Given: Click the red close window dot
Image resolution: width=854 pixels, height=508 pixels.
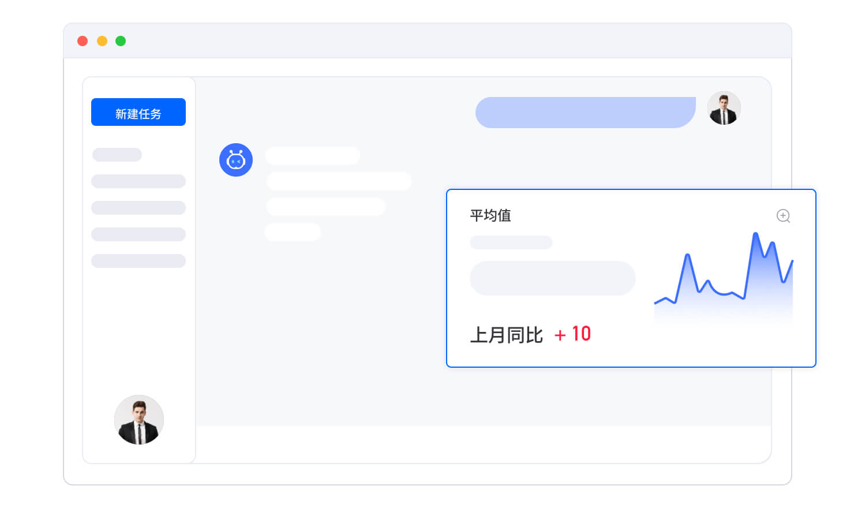Looking at the screenshot, I should click(x=83, y=41).
